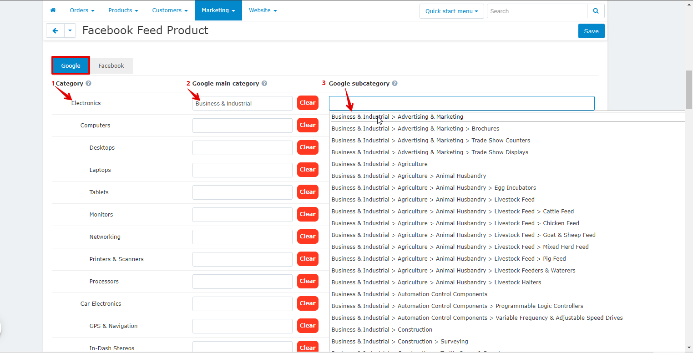Select Livestock Feeders & Waterers option
The height and width of the screenshot is (353, 693).
click(507, 271)
